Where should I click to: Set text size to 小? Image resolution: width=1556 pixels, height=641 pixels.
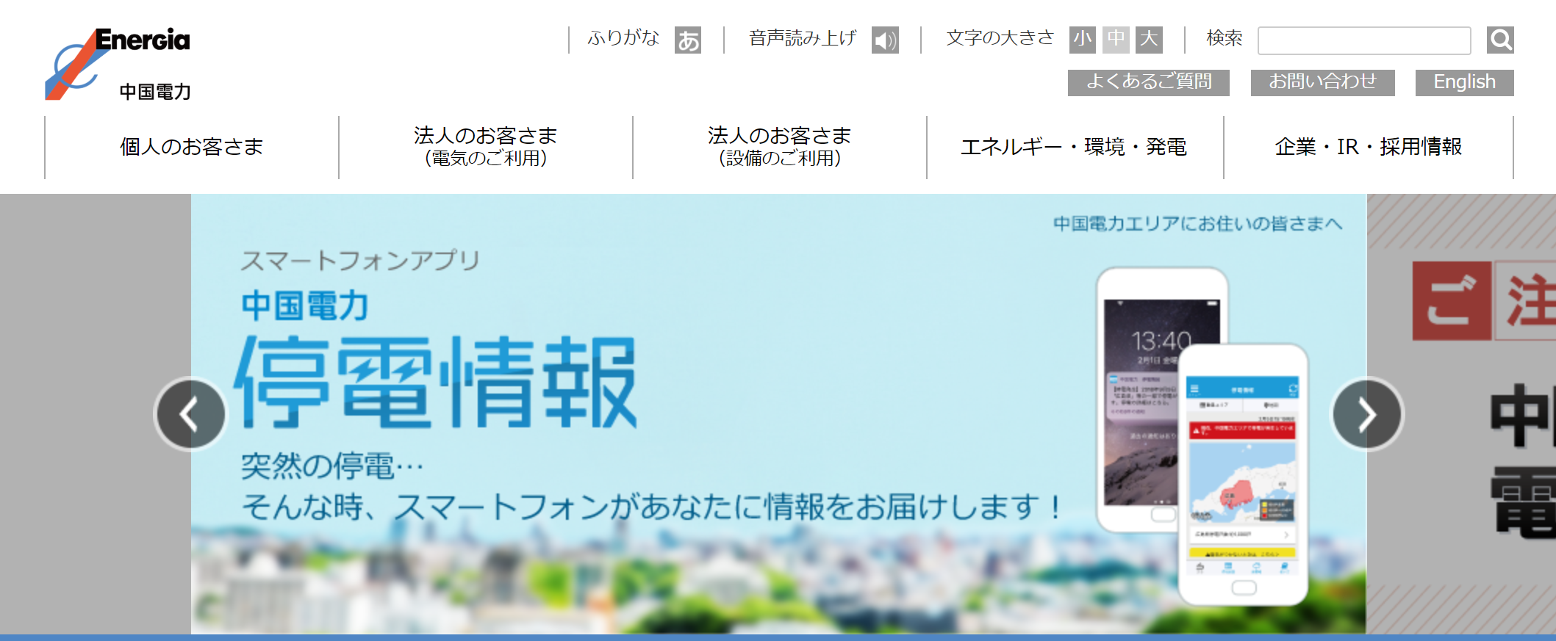[x=1082, y=40]
